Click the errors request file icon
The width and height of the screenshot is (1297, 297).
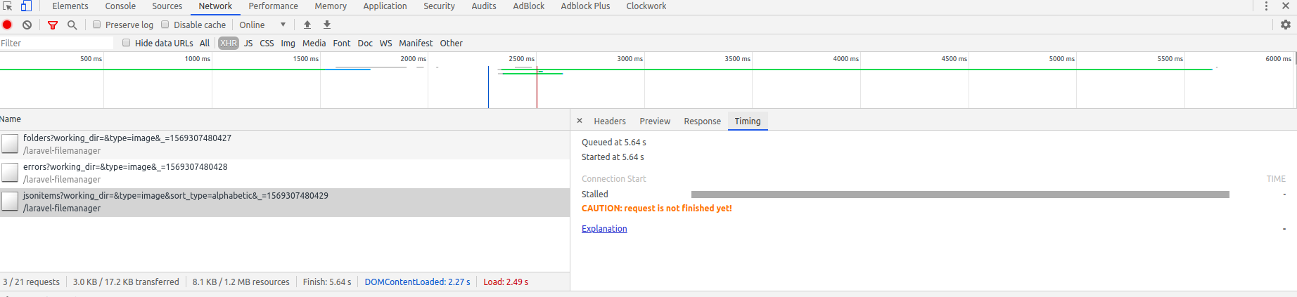pyautogui.click(x=10, y=173)
